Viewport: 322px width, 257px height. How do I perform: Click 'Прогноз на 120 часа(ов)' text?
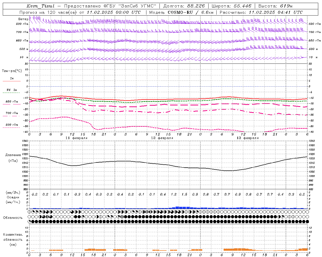coord(49,12)
